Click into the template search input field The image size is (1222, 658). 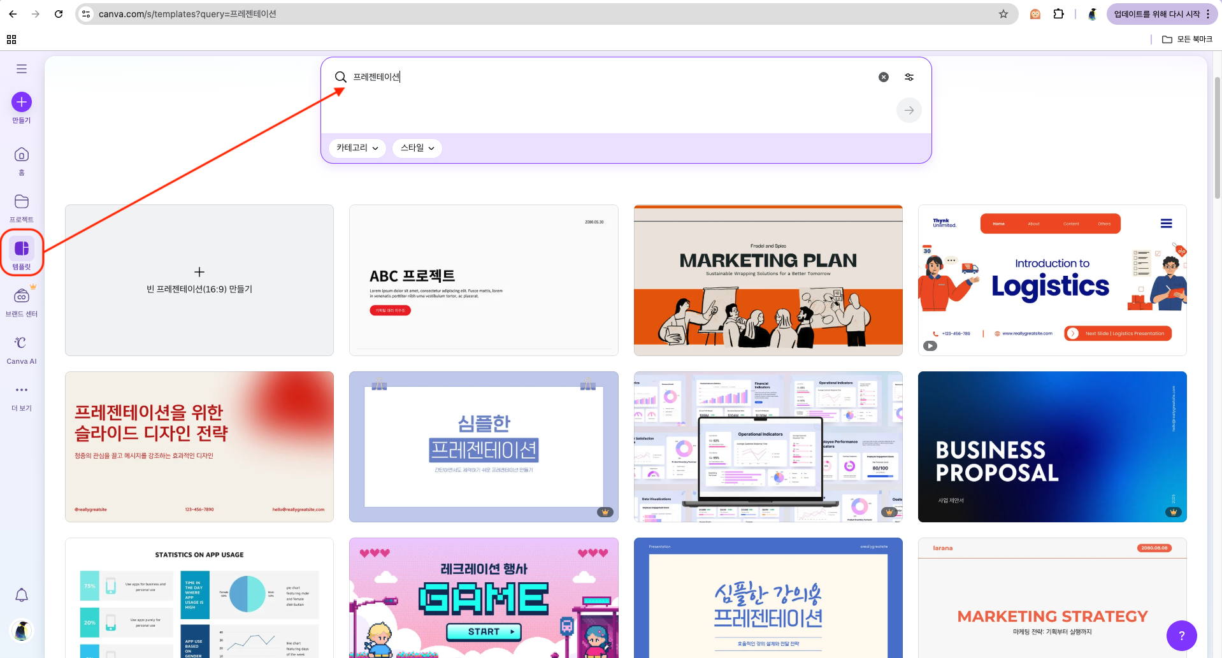(x=605, y=77)
